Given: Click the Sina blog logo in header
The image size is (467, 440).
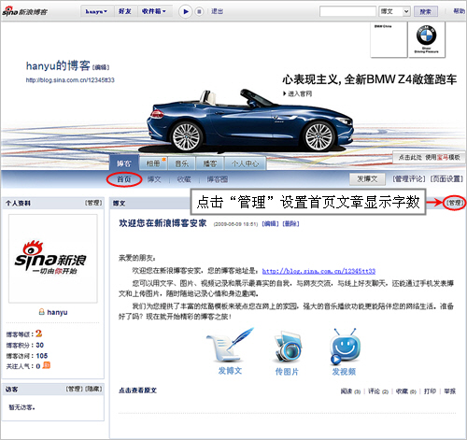Looking at the screenshot, I should pos(25,11).
